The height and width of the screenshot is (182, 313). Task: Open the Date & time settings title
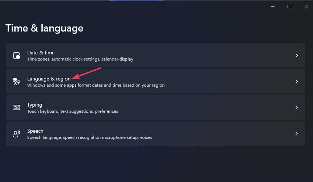(41, 53)
